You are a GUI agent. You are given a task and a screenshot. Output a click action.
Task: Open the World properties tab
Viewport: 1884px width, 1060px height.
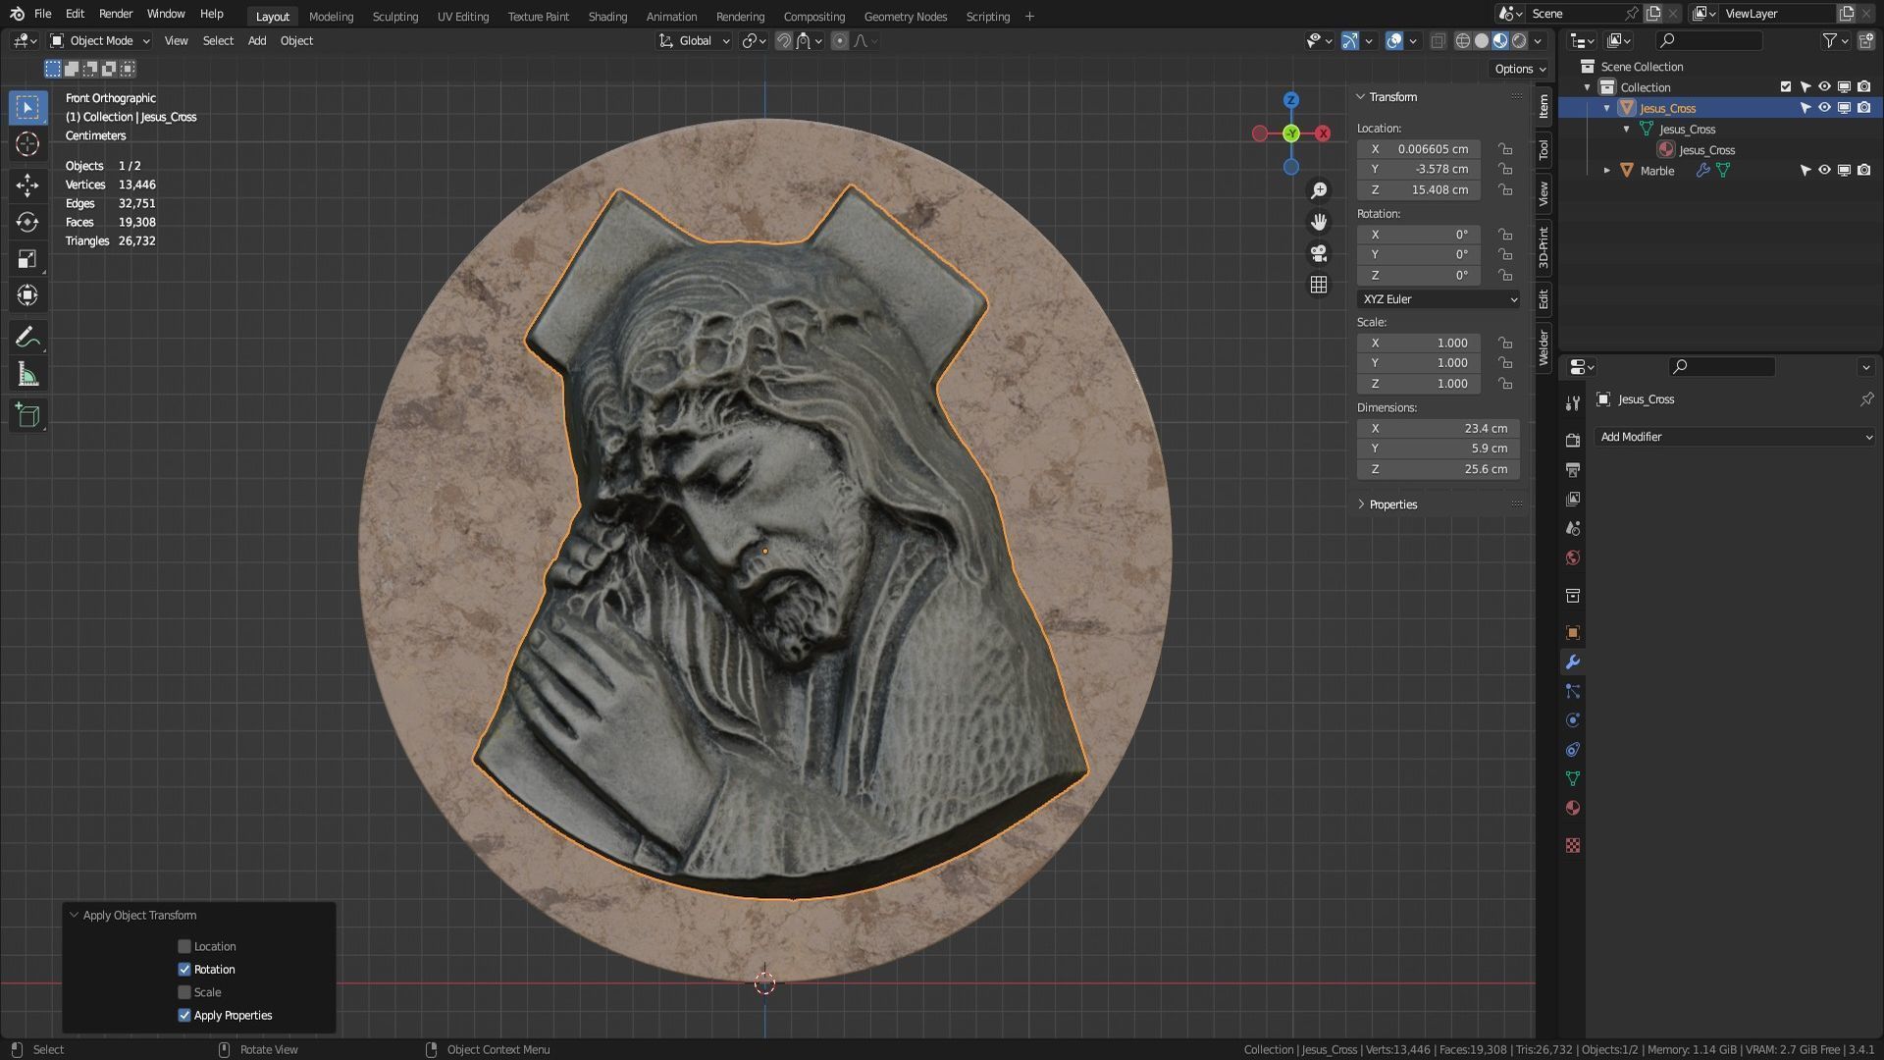click(1573, 557)
